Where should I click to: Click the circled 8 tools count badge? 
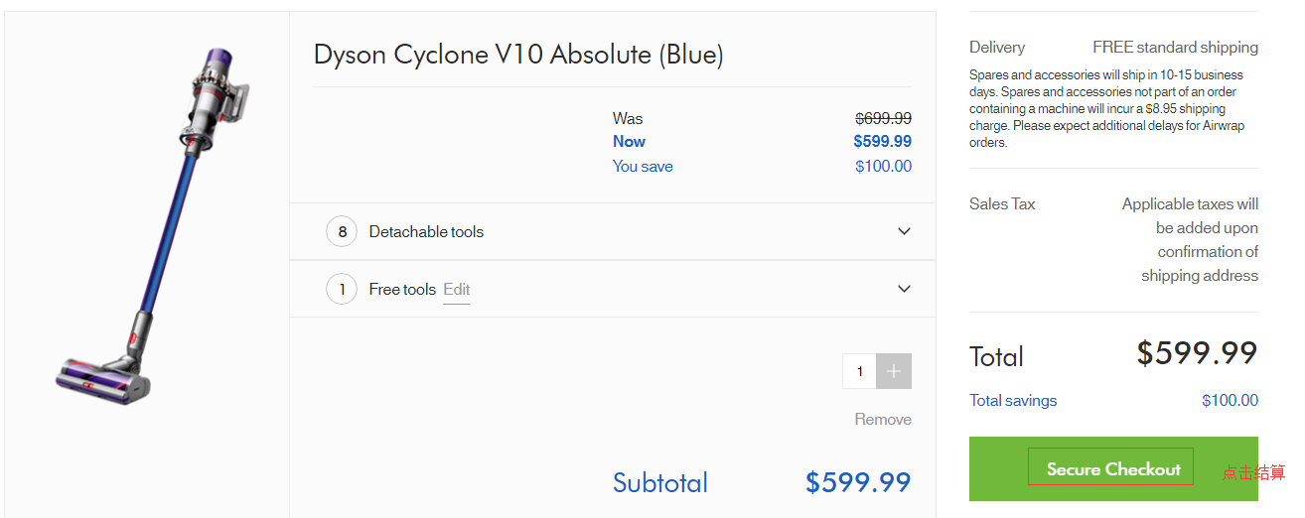(x=342, y=232)
